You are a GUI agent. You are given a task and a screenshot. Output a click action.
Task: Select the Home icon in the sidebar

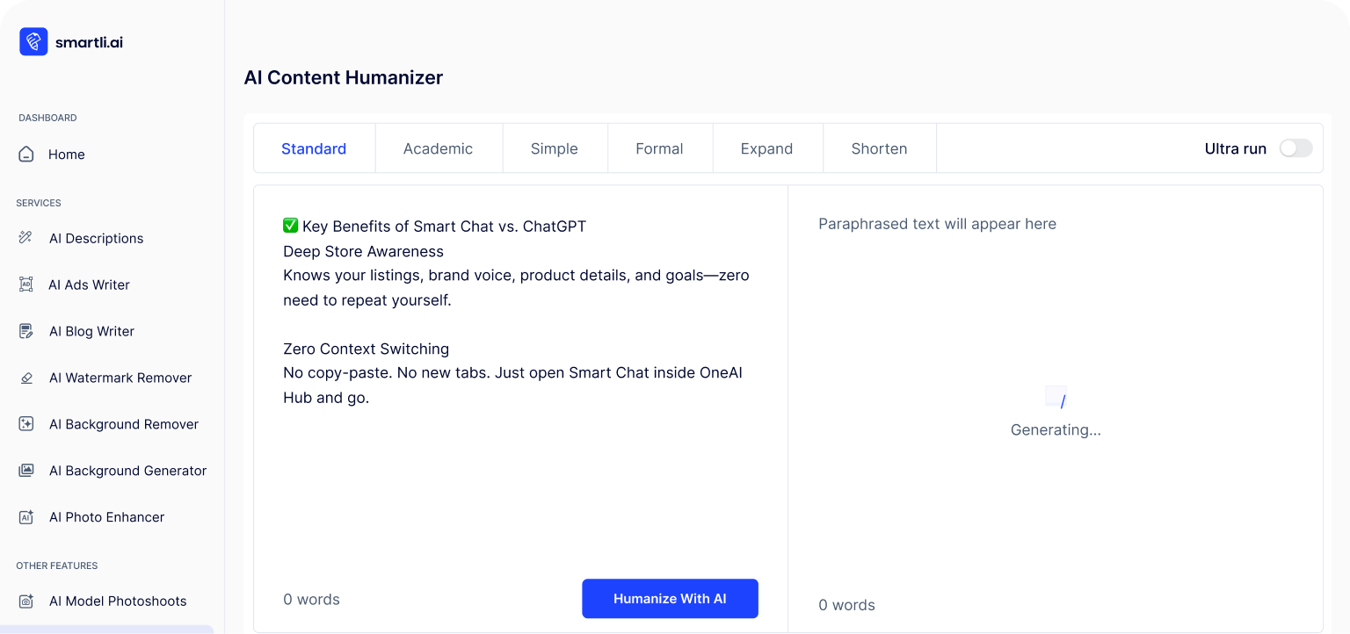[25, 154]
